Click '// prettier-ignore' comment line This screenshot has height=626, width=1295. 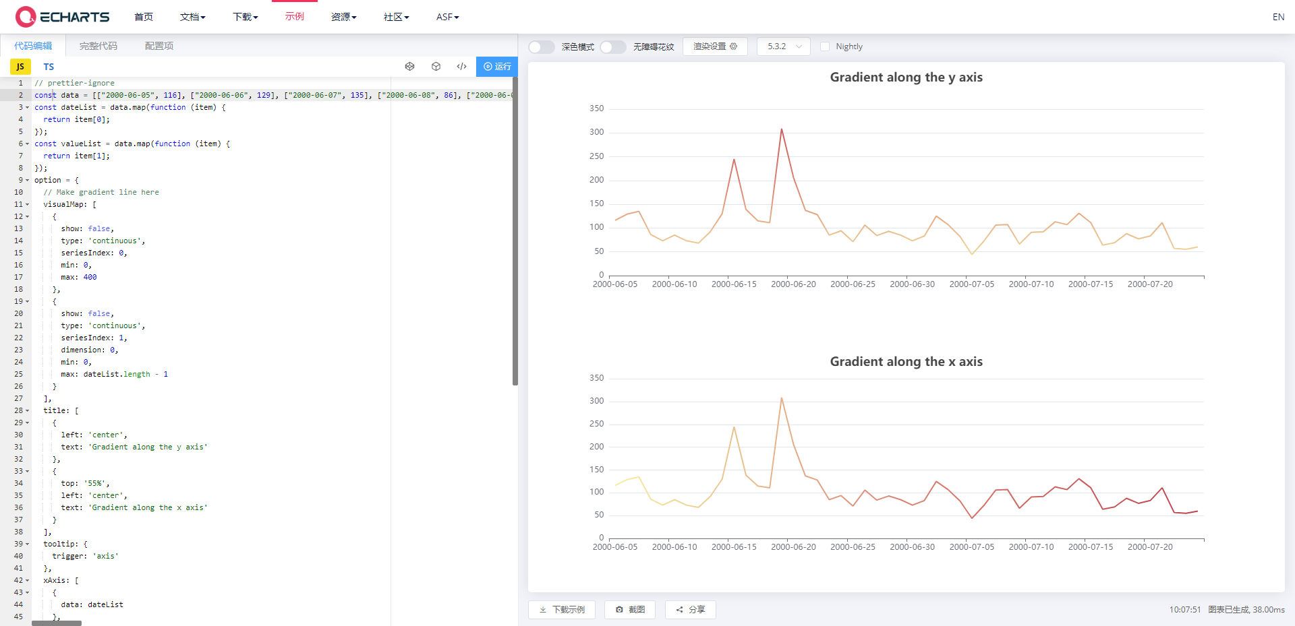[74, 83]
